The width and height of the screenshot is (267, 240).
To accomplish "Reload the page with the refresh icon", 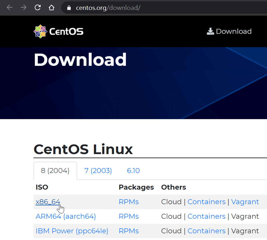I will click(x=38, y=8).
